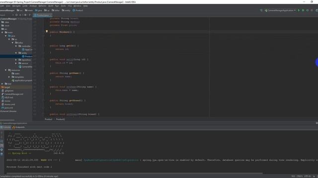The width and height of the screenshot is (318, 178).
Task: Open the Build menu
Action: [x=51, y=6]
